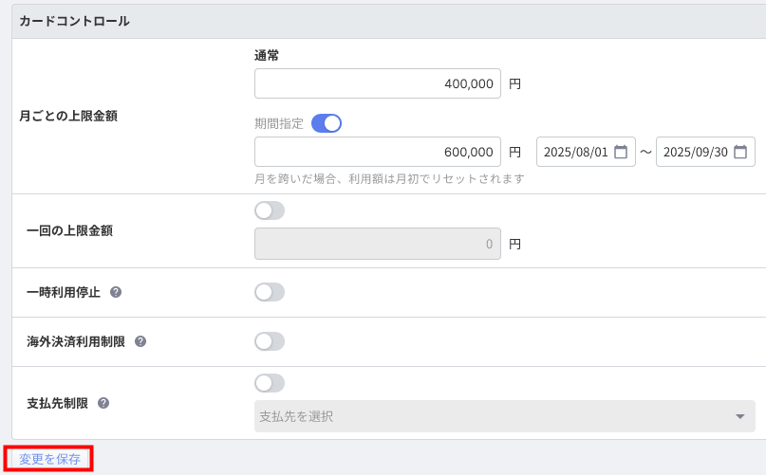766x475 pixels.
Task: Click the end date field 2025/09/30
Action: pos(695,152)
